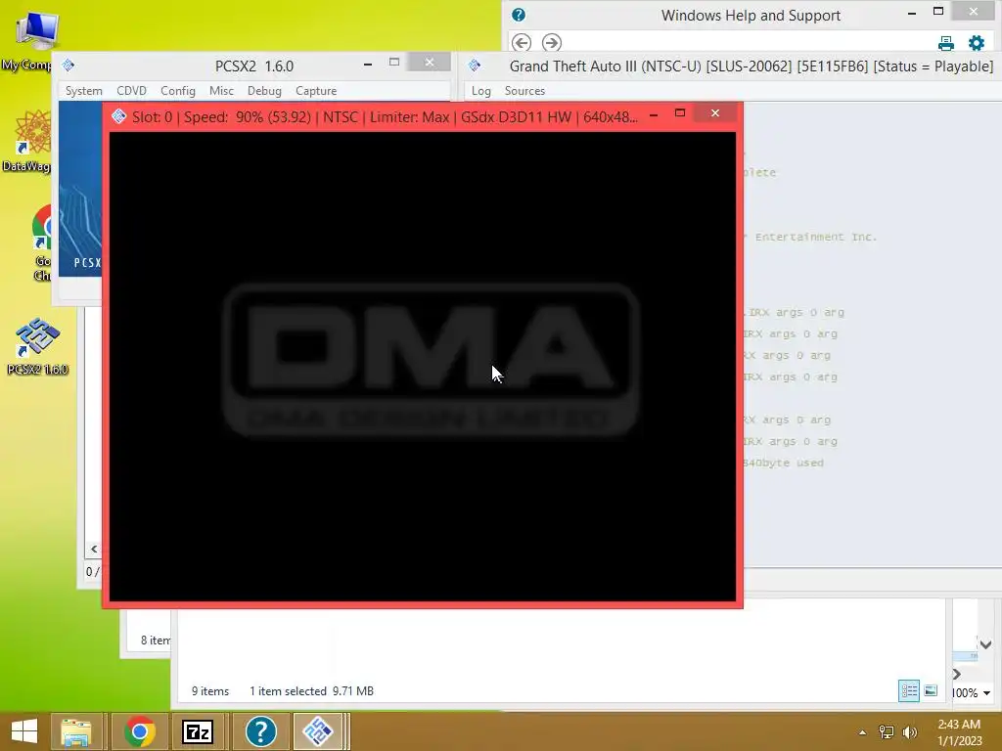Open the System menu in PCSX2
1002x751 pixels.
point(84,91)
